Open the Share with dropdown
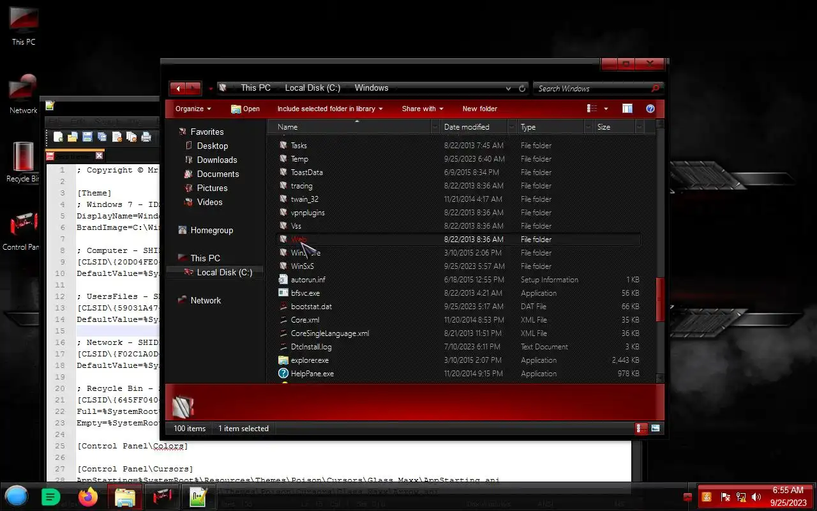This screenshot has width=817, height=511. pos(423,109)
